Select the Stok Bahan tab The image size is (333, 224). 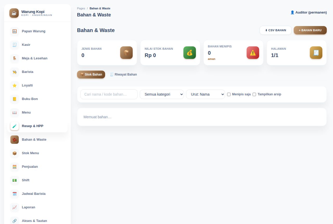coord(91,74)
